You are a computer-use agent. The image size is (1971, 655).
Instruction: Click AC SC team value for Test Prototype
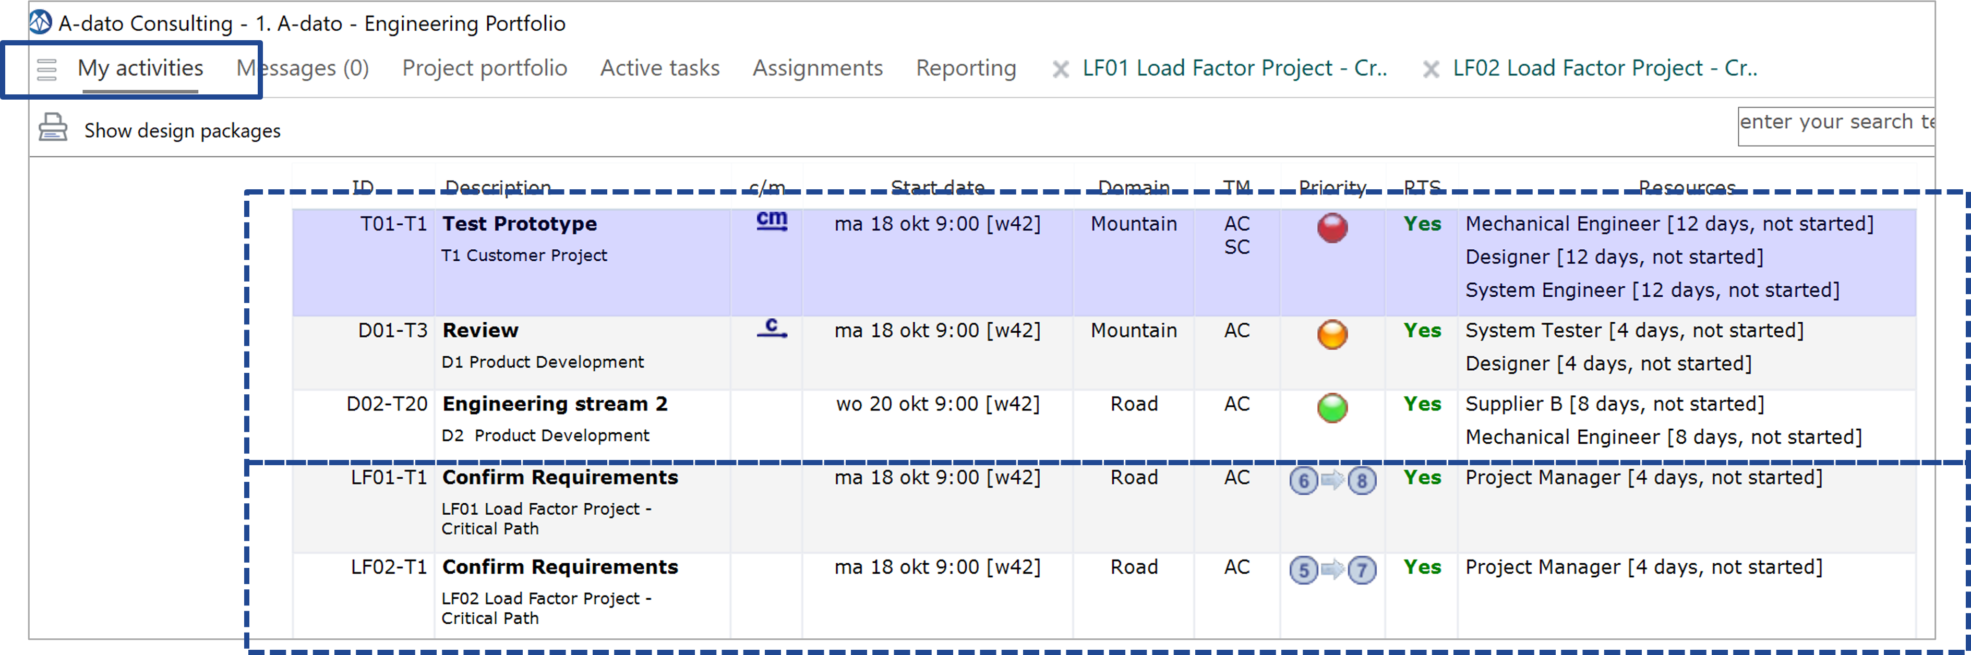click(1236, 236)
